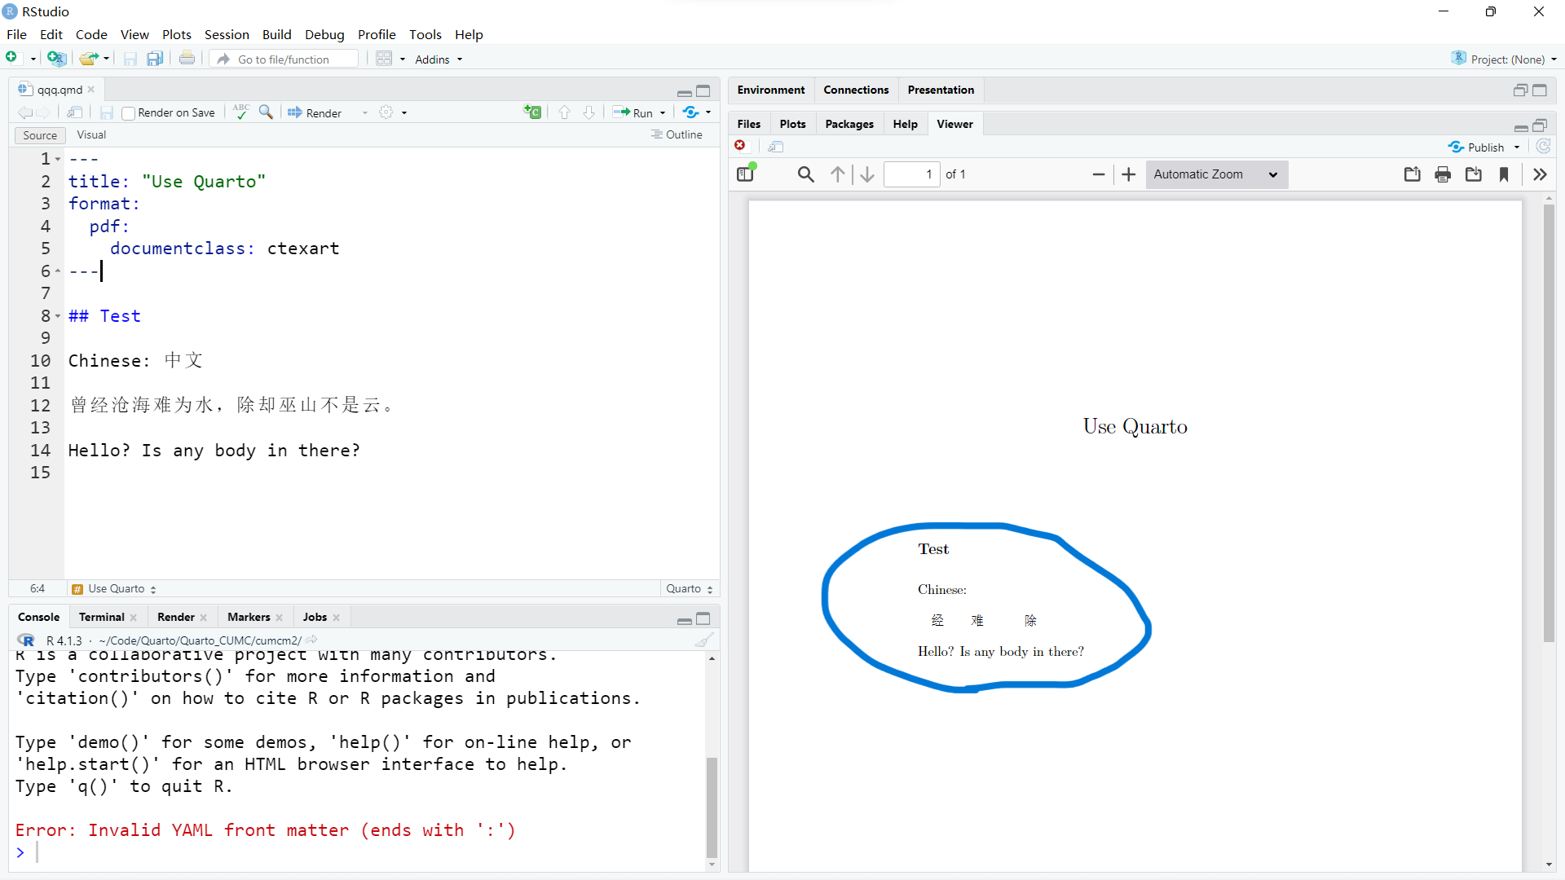
Task: Switch to Visual editing mode
Action: coord(90,134)
